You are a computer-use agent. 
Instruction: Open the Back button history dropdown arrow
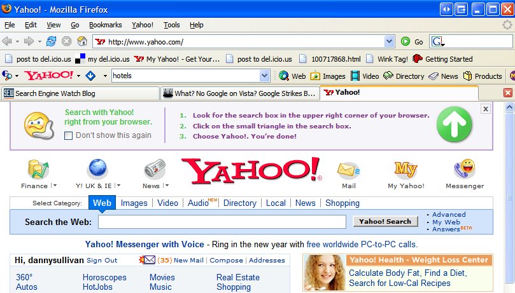point(17,41)
